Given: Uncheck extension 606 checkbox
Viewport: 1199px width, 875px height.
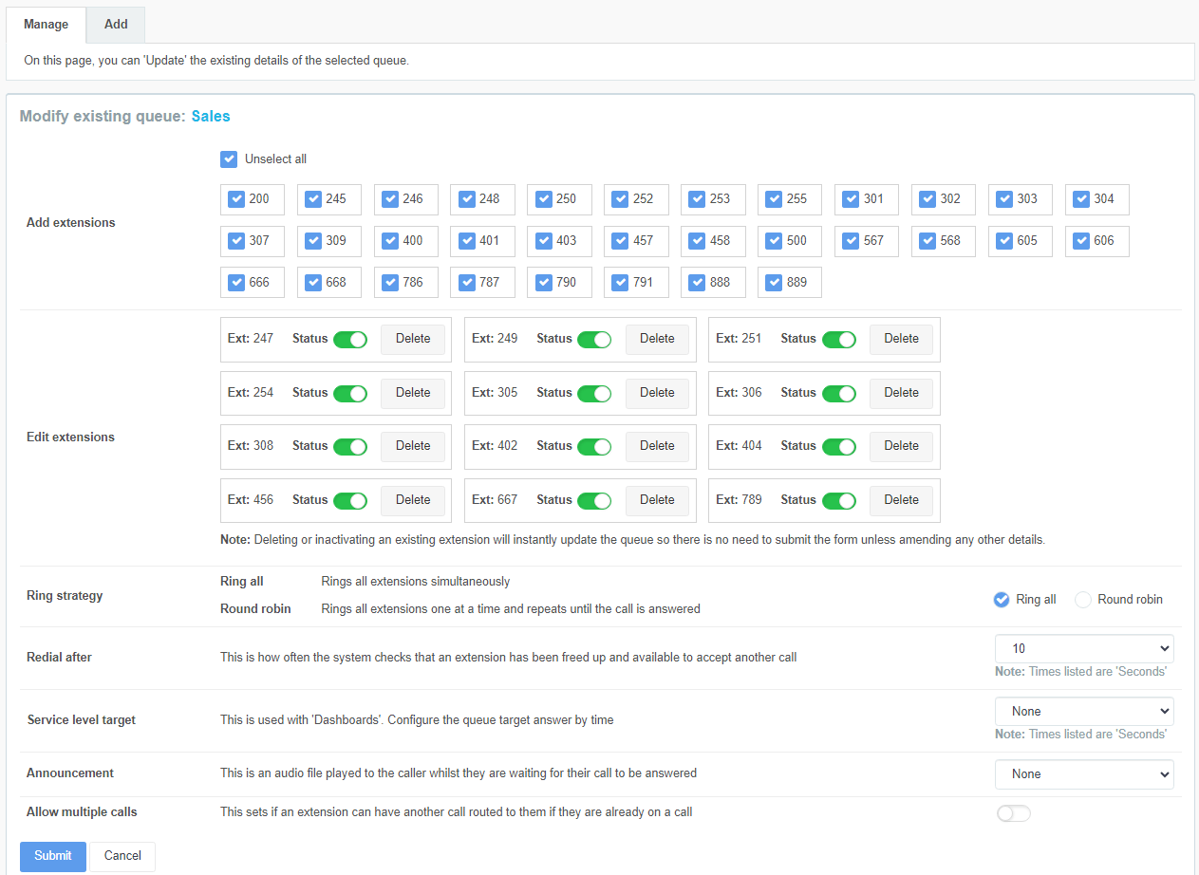Looking at the screenshot, I should 1082,241.
